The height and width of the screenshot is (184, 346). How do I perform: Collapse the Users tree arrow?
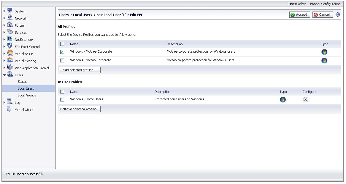pyautogui.click(x=4, y=75)
